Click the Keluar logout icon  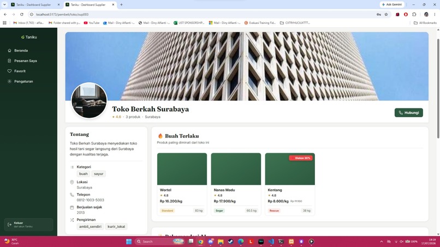tap(9, 225)
